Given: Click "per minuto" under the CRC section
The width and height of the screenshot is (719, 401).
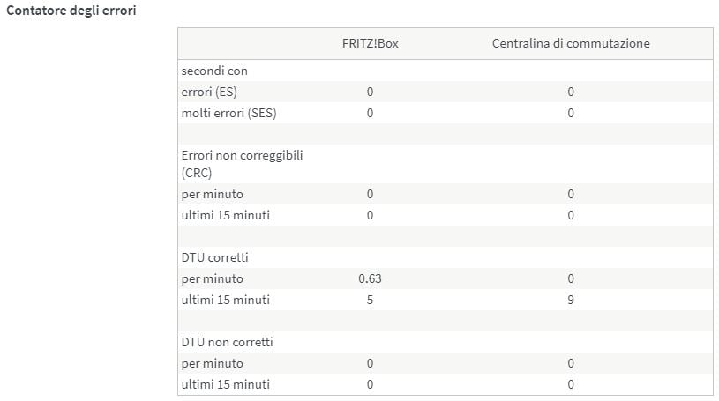Looking at the screenshot, I should click(212, 194).
